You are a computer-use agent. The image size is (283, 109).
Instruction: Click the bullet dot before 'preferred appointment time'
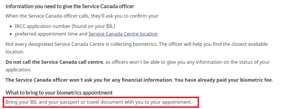(11, 34)
